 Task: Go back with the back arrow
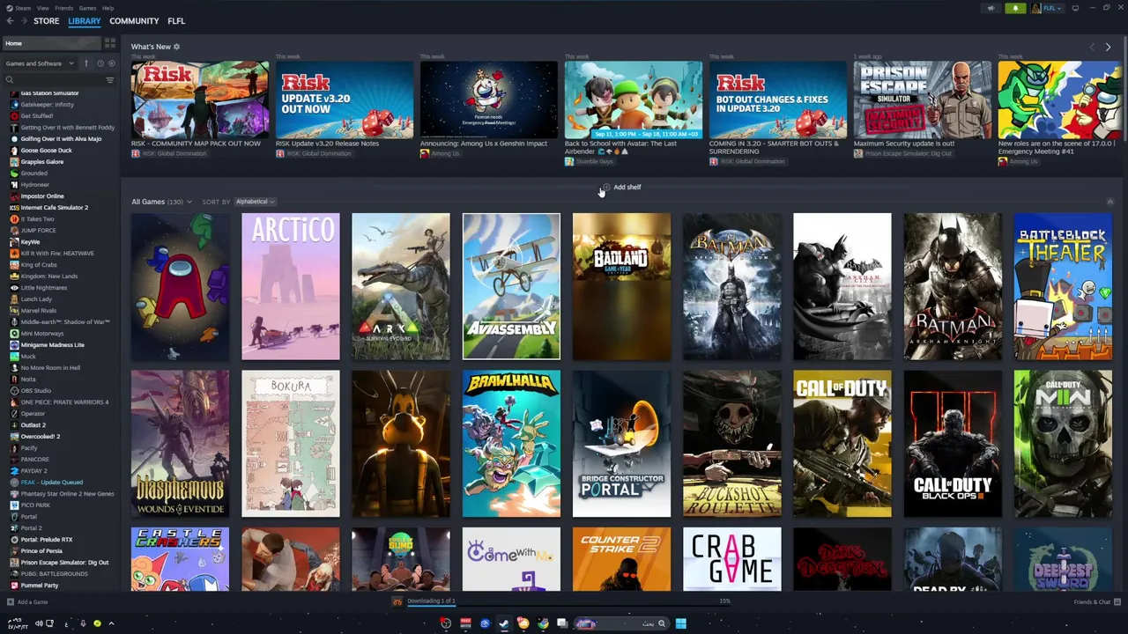(x=8, y=21)
